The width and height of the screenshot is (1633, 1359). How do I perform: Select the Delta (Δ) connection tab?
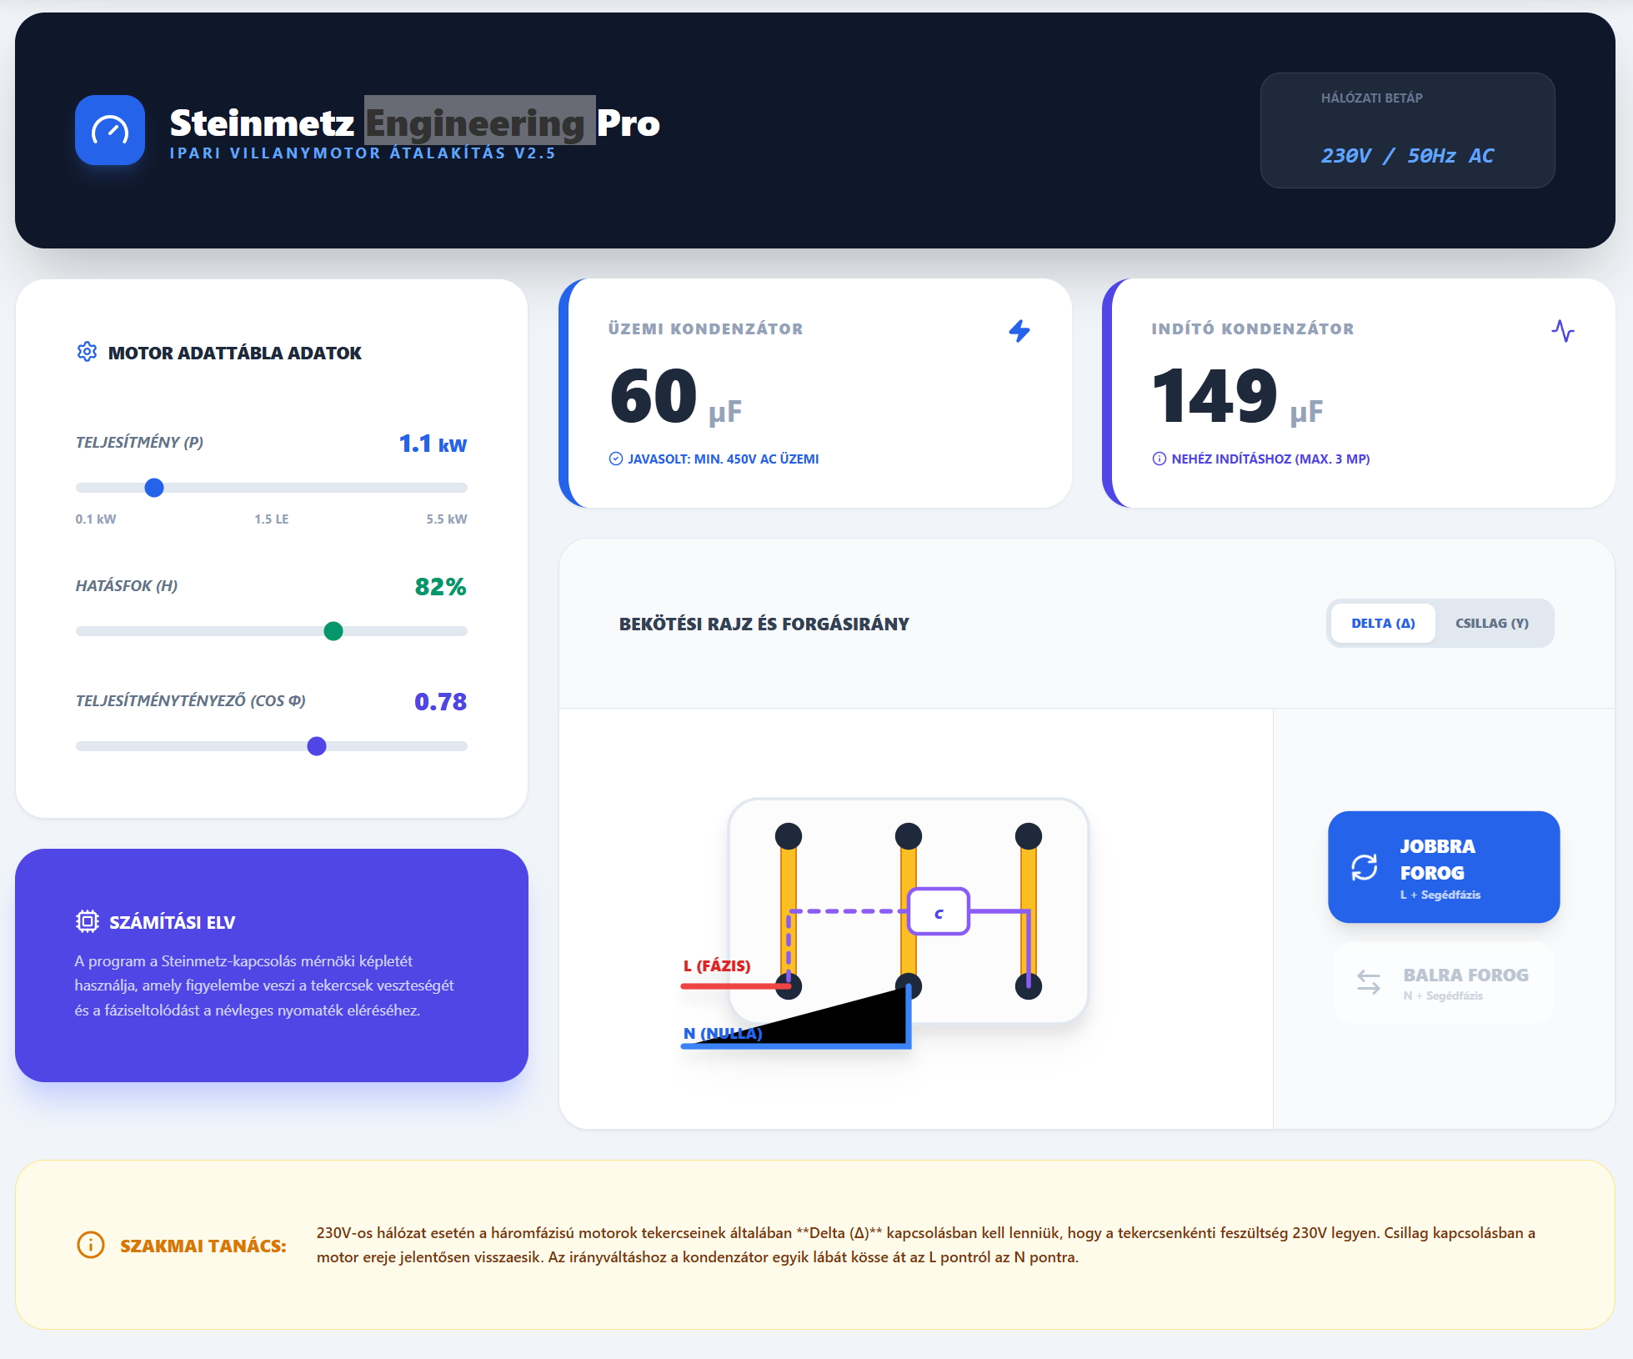tap(1383, 623)
